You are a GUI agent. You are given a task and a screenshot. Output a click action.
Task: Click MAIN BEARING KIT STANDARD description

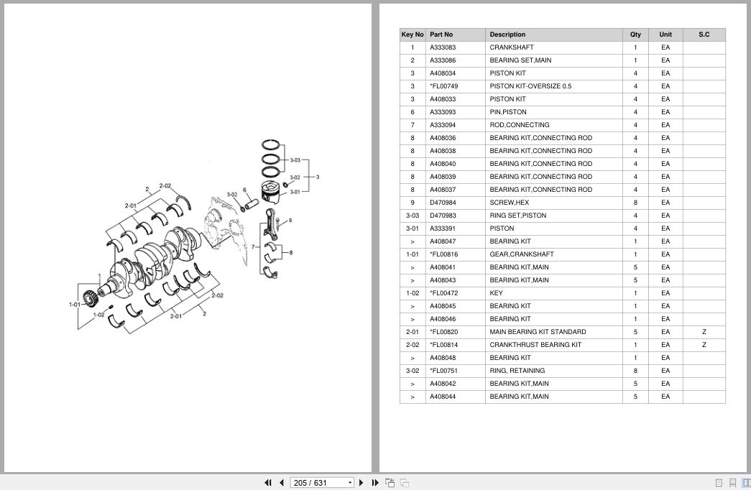538,332
